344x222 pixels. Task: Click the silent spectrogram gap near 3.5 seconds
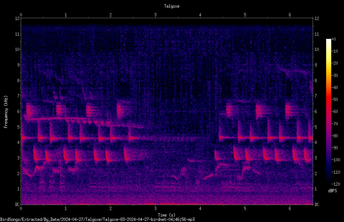(178, 98)
